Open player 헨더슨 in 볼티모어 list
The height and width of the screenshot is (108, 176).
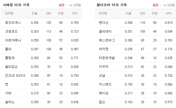[104, 23]
